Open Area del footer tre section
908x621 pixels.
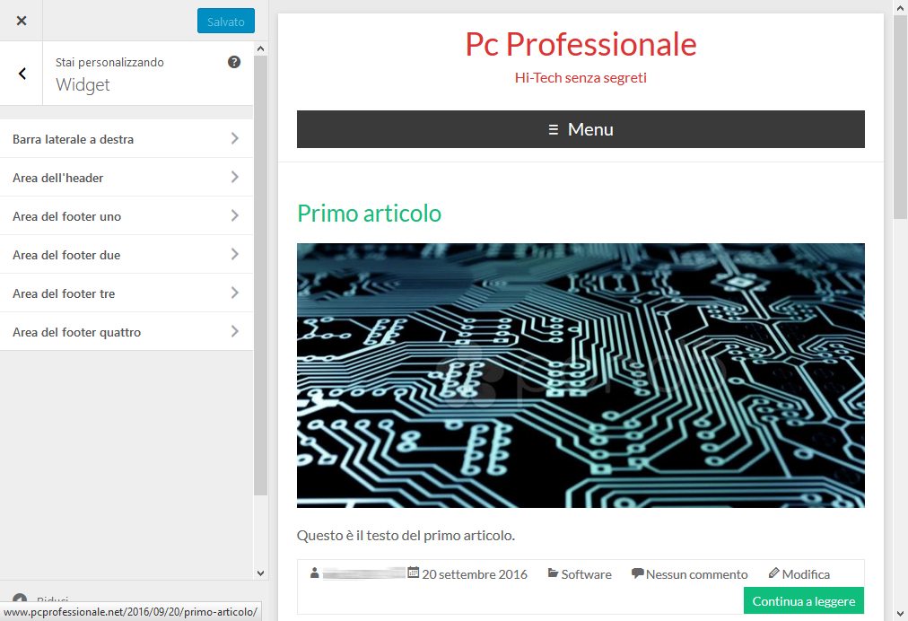(x=127, y=293)
